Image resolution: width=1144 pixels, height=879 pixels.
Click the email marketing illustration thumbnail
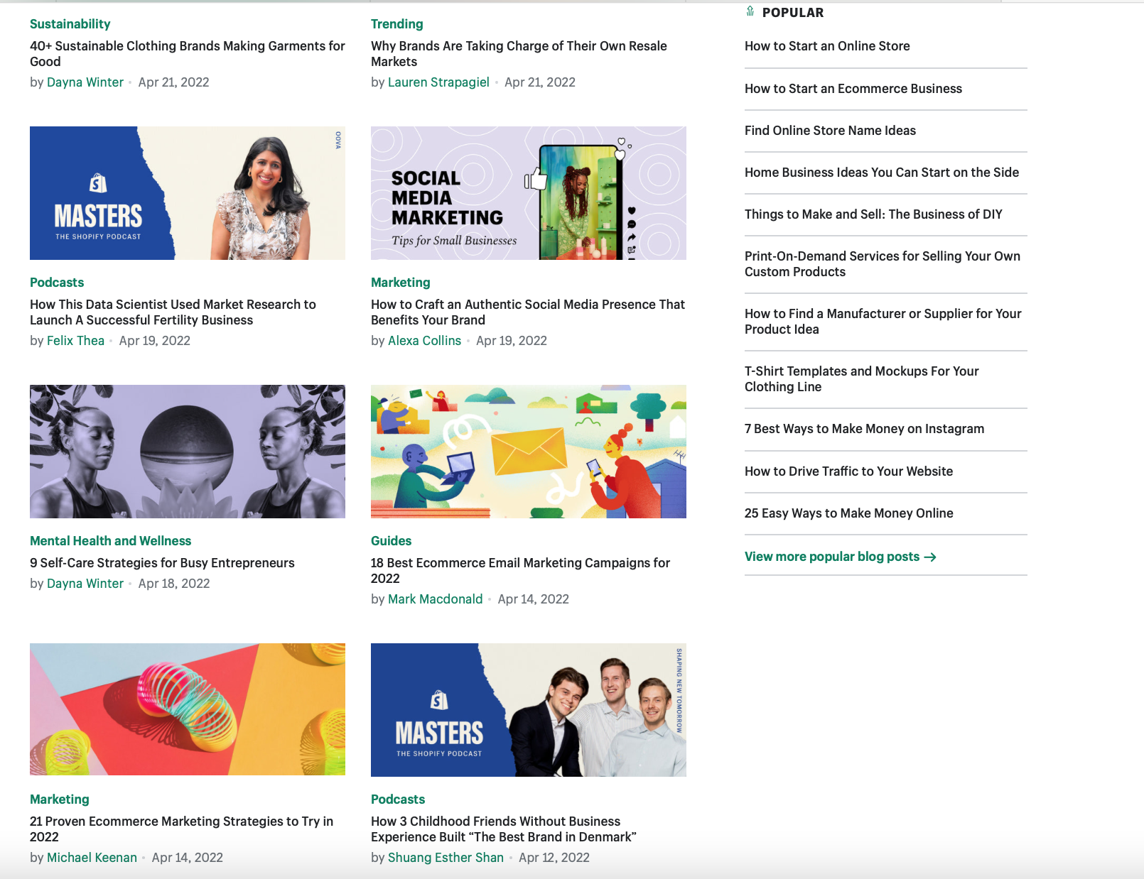click(x=528, y=450)
